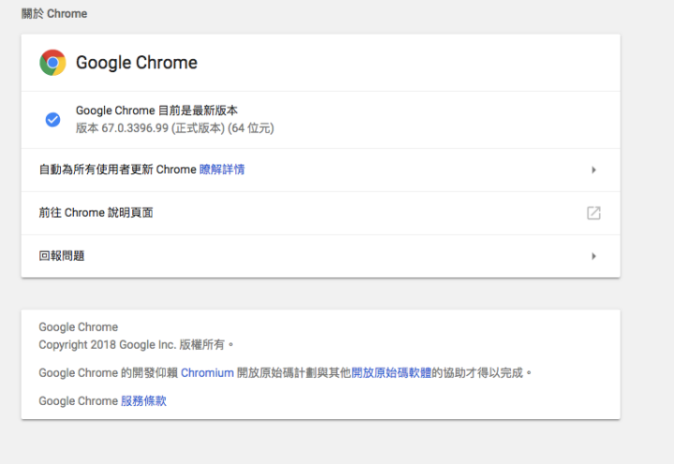Screen dimensions: 674x464
Task: Click Google Chrome text beside 服務條款
Action: coord(79,400)
